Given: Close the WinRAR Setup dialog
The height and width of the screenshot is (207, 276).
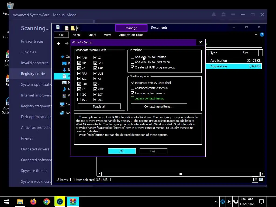Looking at the screenshot, I should pyautogui.click(x=201, y=42).
